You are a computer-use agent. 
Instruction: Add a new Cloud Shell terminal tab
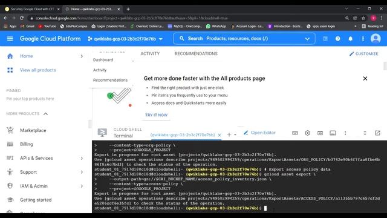[229, 134]
